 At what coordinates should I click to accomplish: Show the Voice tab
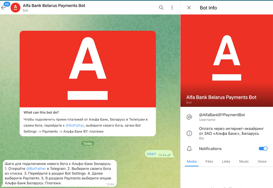tap(262, 161)
